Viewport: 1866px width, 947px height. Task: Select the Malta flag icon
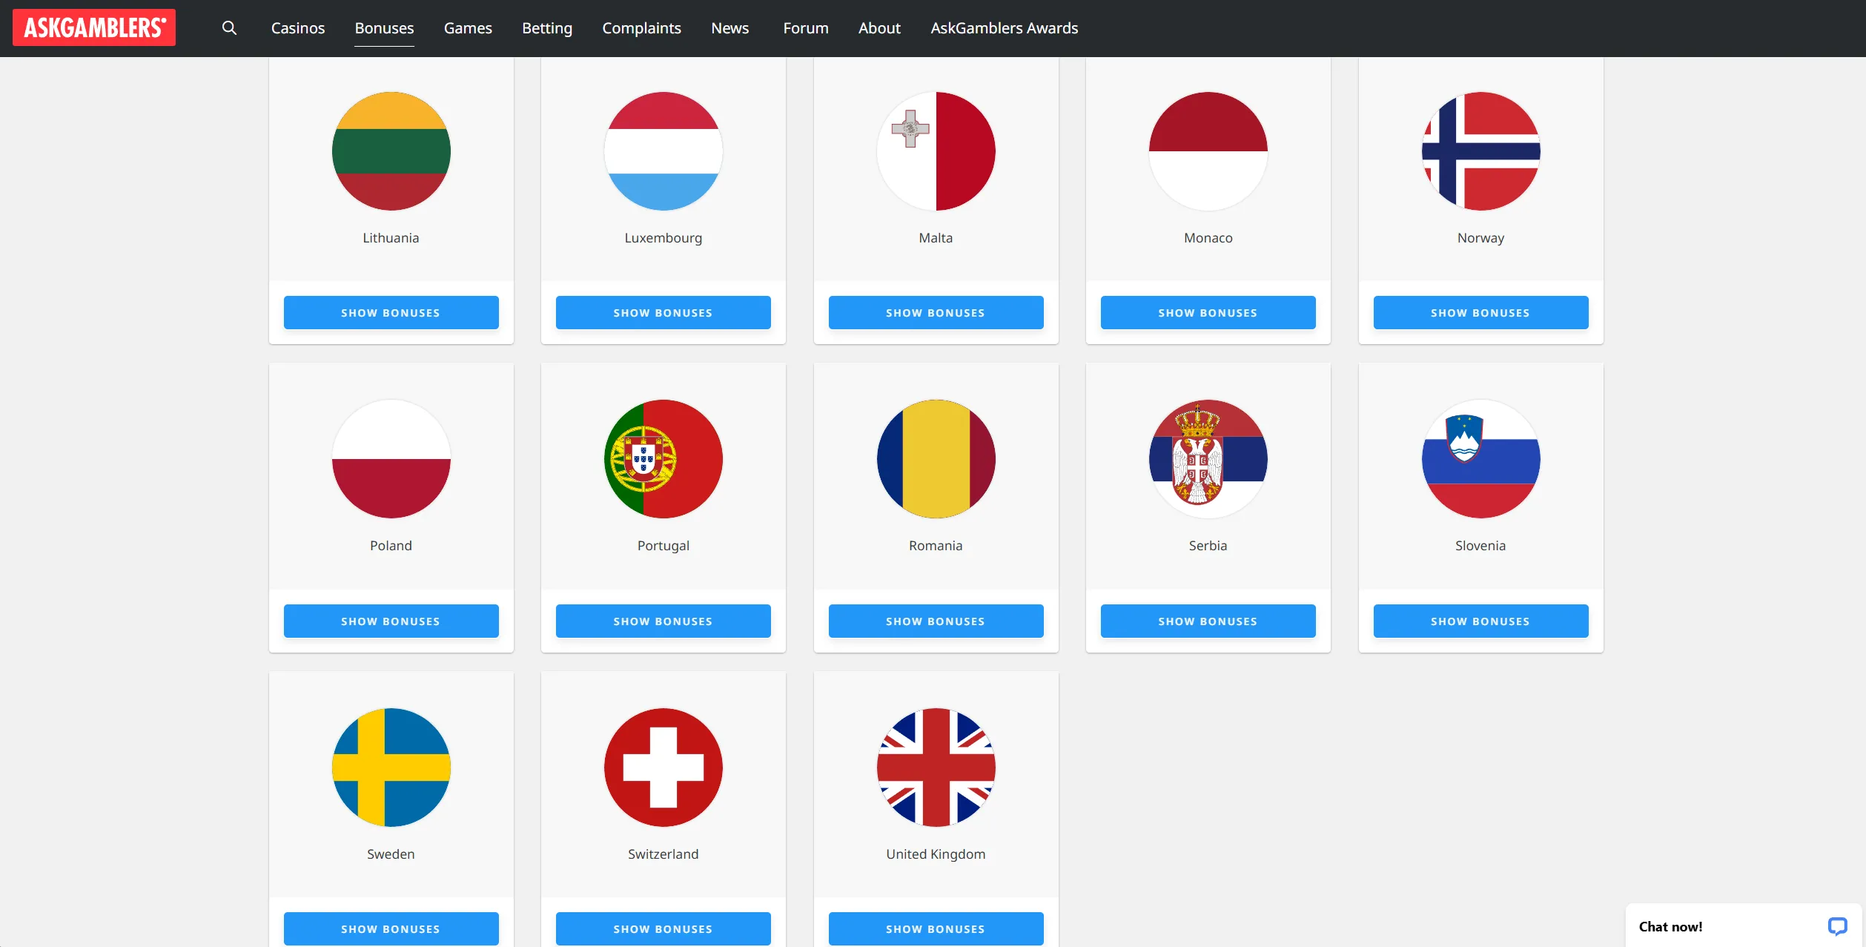936,151
